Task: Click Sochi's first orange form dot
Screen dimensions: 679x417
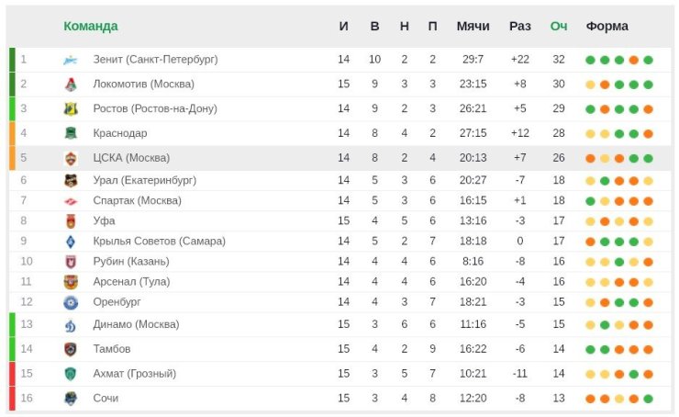Action: pos(590,400)
